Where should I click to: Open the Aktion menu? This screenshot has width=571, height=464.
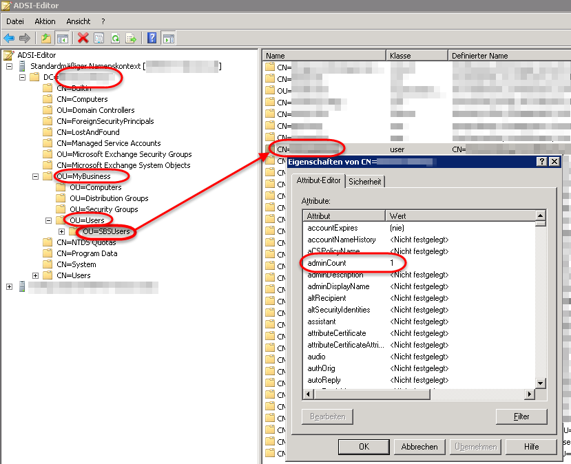[45, 21]
